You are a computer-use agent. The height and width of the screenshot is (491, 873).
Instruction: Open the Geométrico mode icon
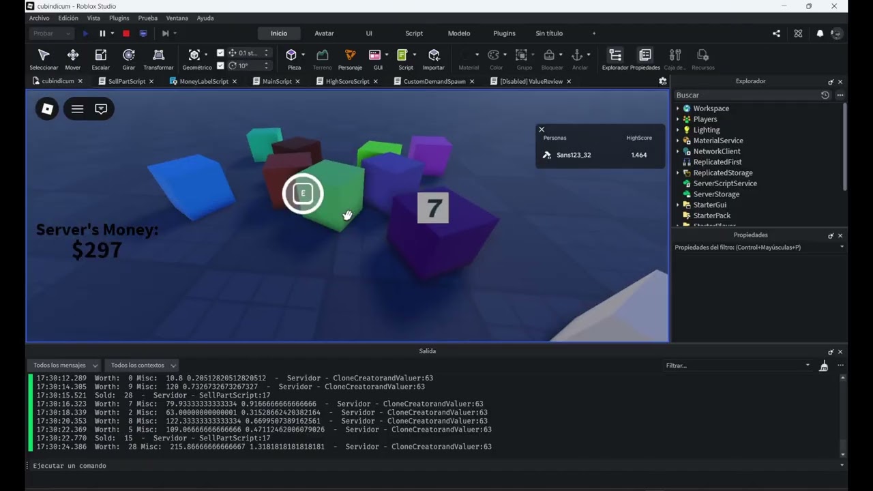(x=194, y=55)
